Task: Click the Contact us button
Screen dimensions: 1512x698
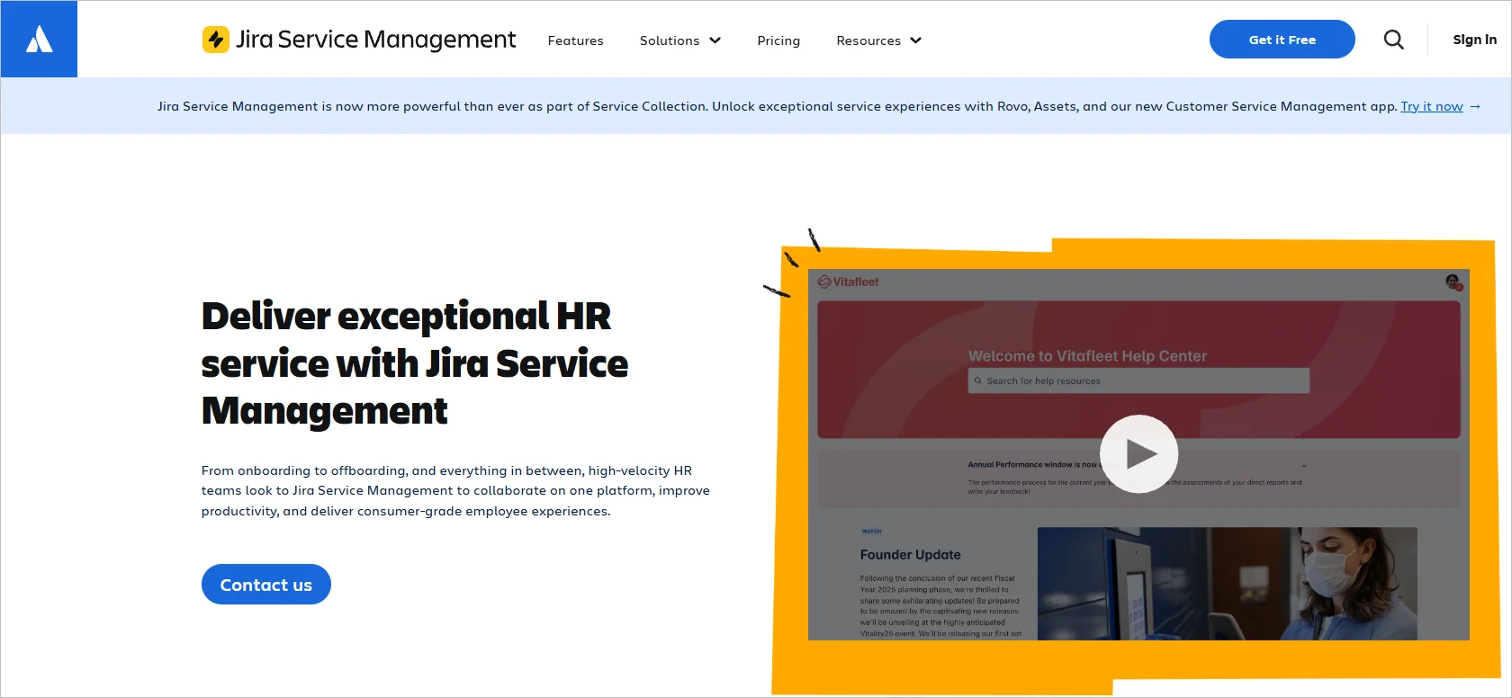Action: (266, 585)
